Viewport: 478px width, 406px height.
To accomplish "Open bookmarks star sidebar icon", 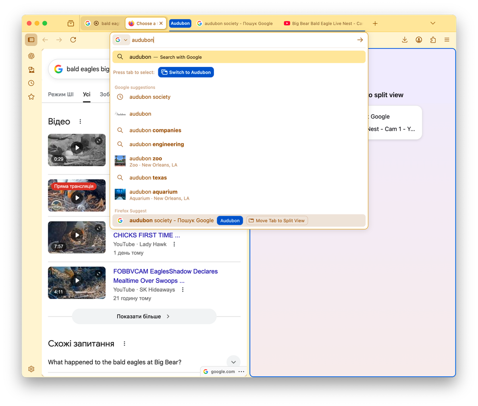I will (31, 97).
